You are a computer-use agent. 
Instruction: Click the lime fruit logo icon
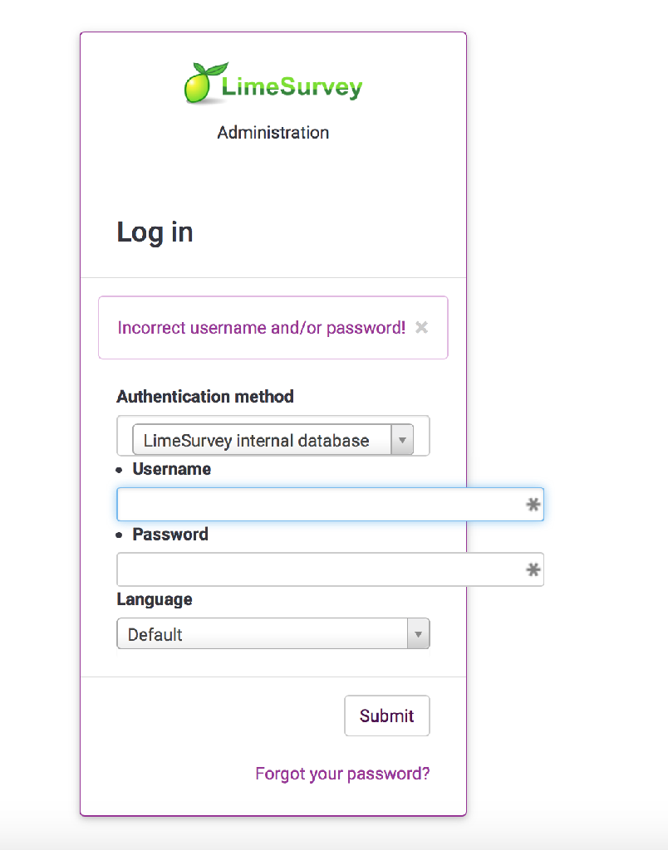point(202,83)
